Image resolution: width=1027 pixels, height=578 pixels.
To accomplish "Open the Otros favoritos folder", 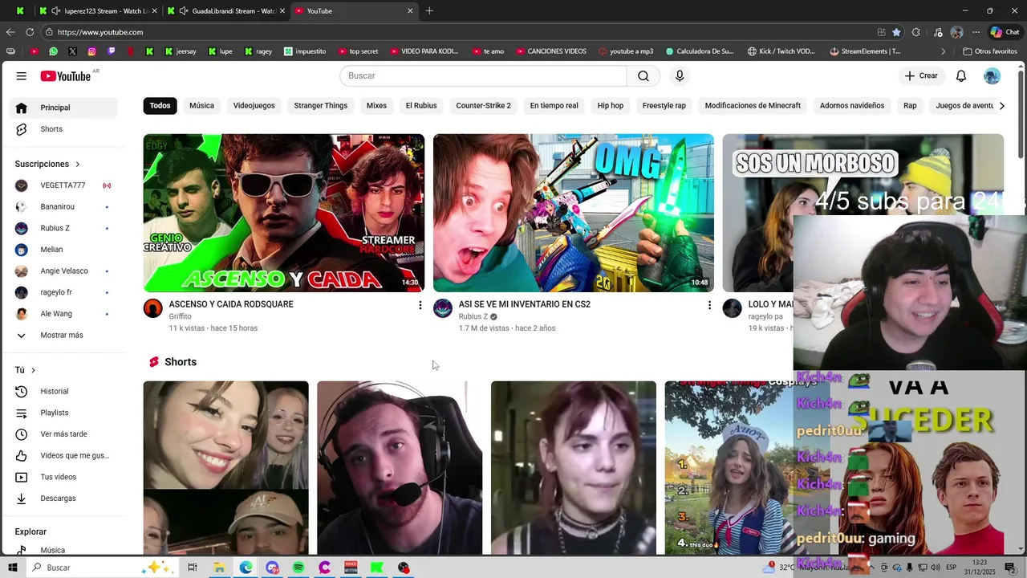I will pyautogui.click(x=989, y=51).
